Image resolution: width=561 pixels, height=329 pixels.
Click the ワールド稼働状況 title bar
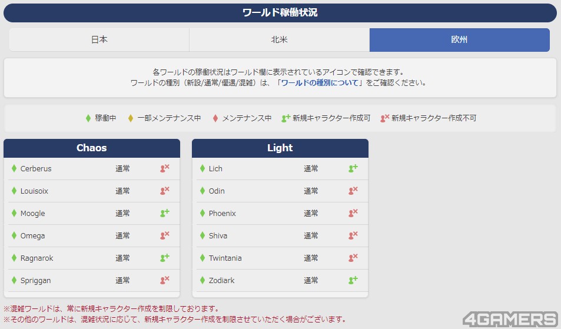coord(280,12)
